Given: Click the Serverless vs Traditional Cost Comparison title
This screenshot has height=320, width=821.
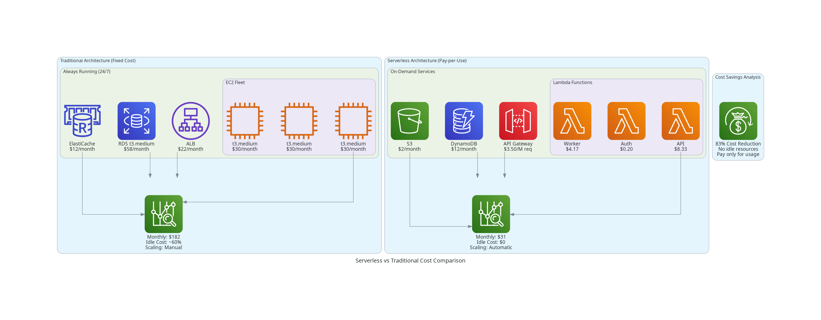Looking at the screenshot, I should [x=410, y=261].
